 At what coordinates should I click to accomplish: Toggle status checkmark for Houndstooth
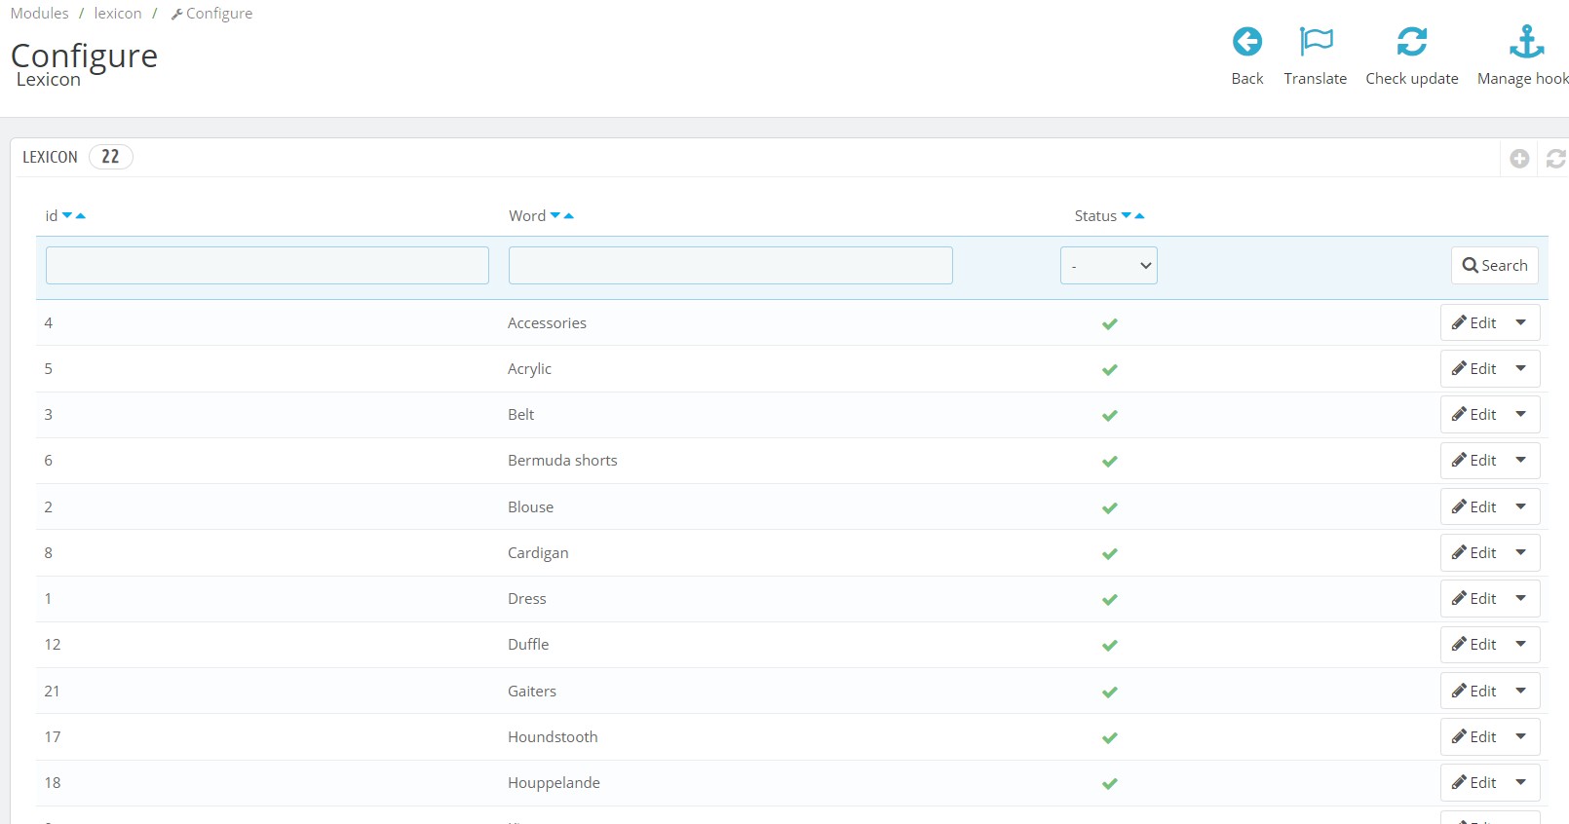tap(1109, 737)
